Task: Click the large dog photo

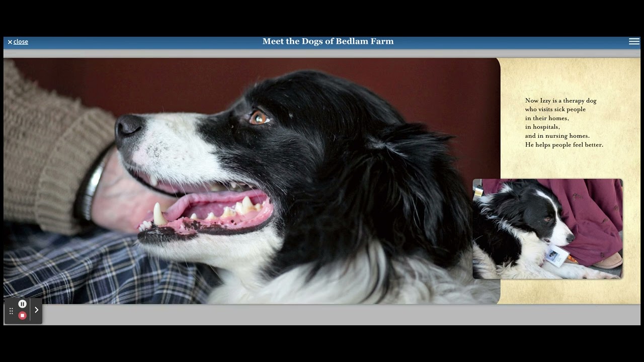Action: click(x=252, y=181)
